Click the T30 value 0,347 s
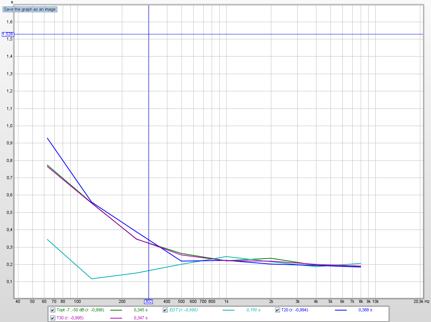This screenshot has height=322, width=431. 140,318
